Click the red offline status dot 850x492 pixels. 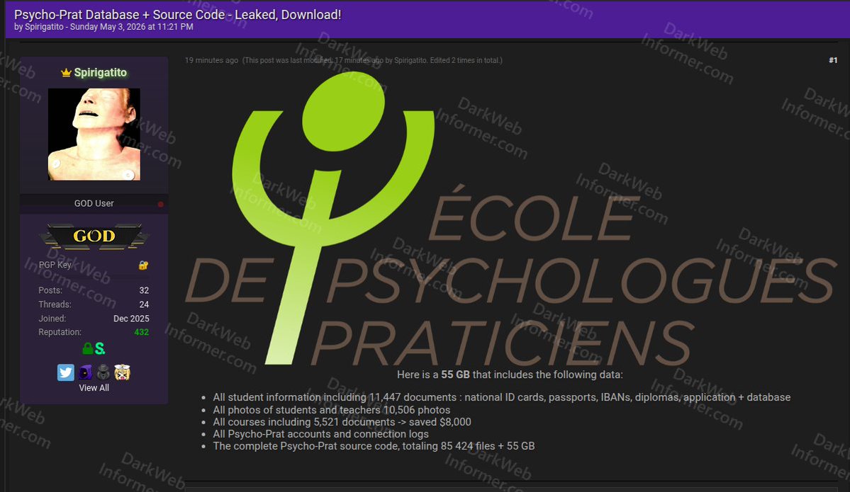tap(160, 204)
